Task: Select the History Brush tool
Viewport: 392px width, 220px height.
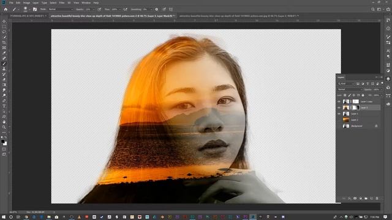Action: (4, 74)
